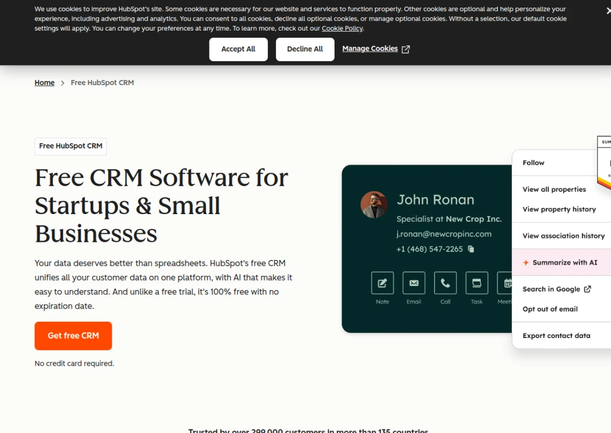The width and height of the screenshot is (611, 433).
Task: Click the Get free CRM button
Action: 74,336
